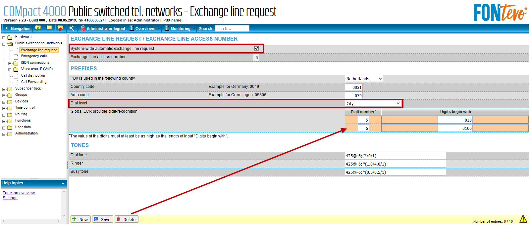Focus the search field in the toolbar

232,28
